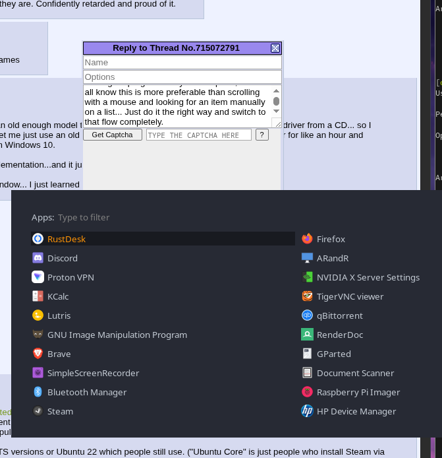The height and width of the screenshot is (458, 442).
Task: Pick the NVIDIA X Server Settings label
Action: [368, 277]
